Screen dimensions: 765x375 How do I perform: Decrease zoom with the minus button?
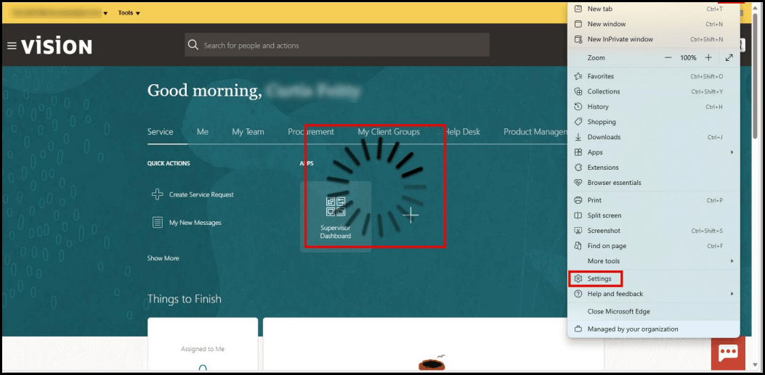(668, 57)
